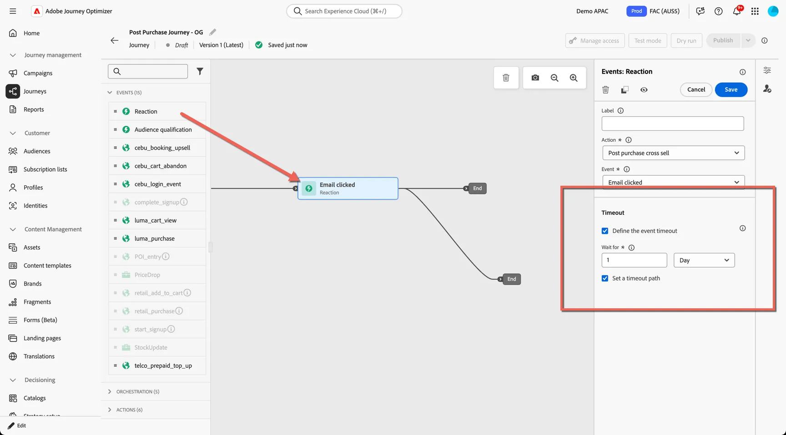
Task: Take canvas screenshot with camera icon
Action: [535, 78]
